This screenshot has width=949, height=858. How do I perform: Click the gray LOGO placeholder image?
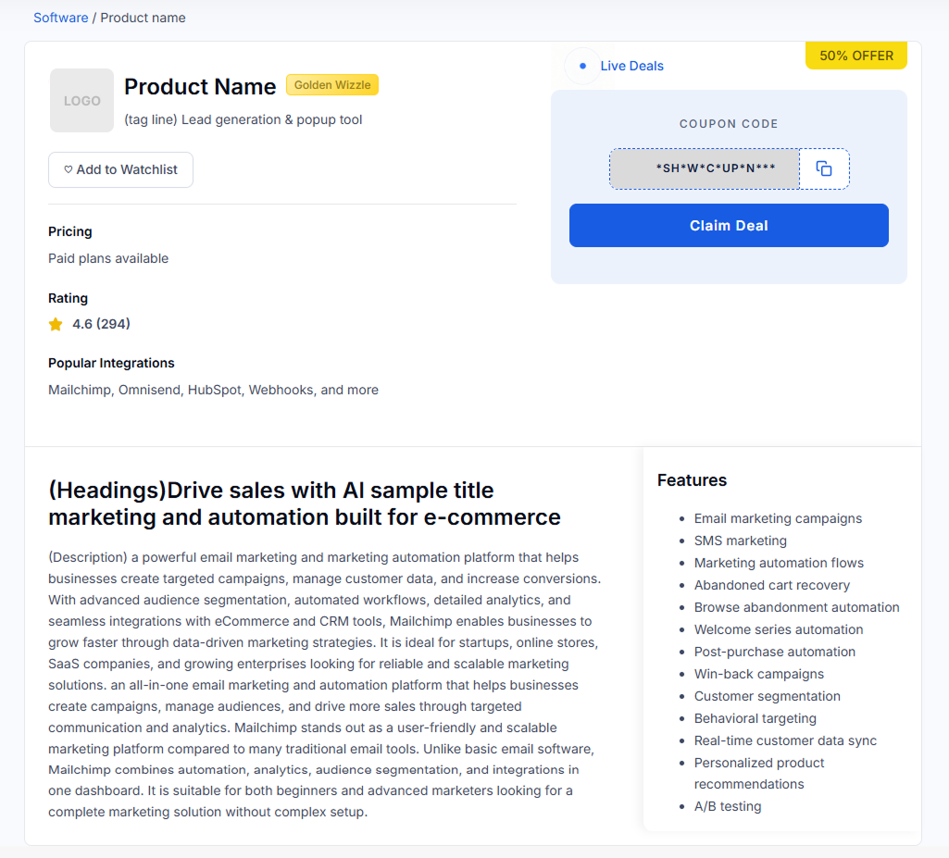pyautogui.click(x=81, y=100)
